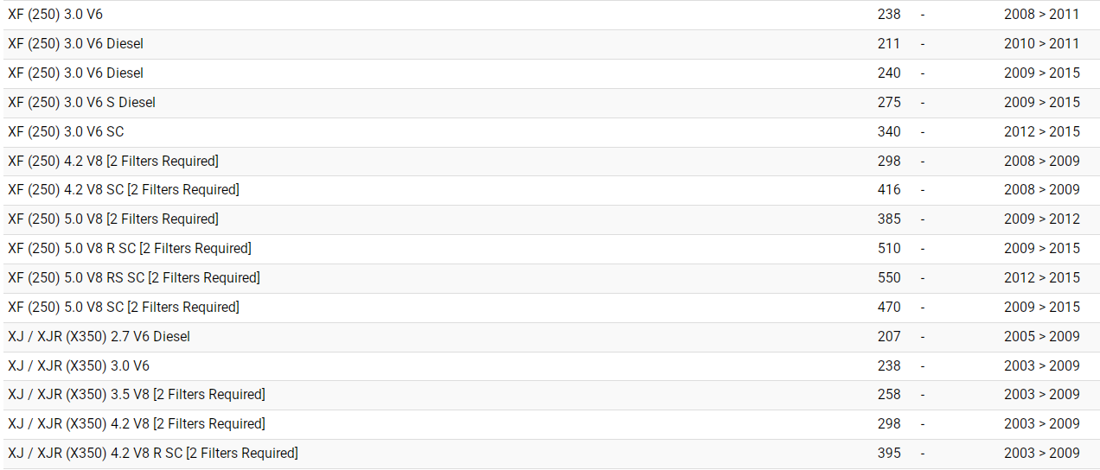
Task: Click the 211 power value cell
Action: 888,43
